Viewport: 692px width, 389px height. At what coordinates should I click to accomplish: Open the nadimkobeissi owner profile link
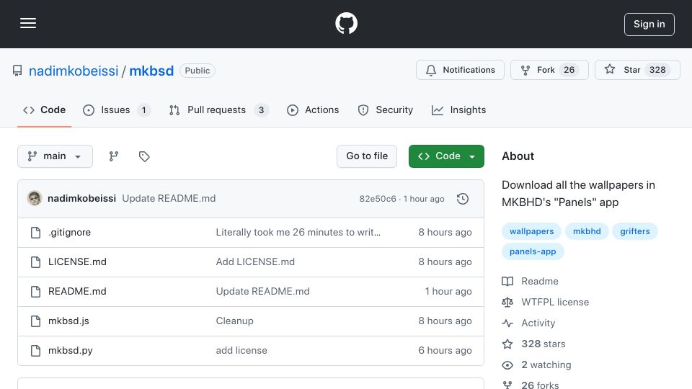[74, 71]
